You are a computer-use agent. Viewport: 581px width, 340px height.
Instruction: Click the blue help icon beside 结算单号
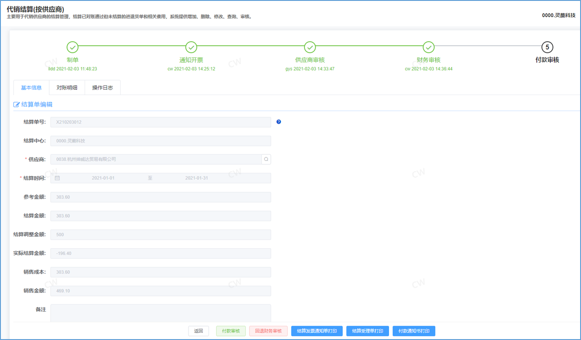pos(279,122)
